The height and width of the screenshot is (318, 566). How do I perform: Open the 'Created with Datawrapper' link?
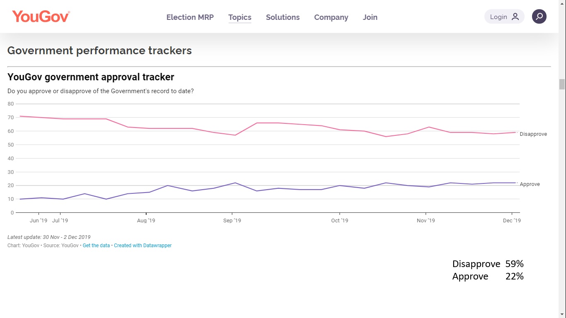[x=143, y=246]
